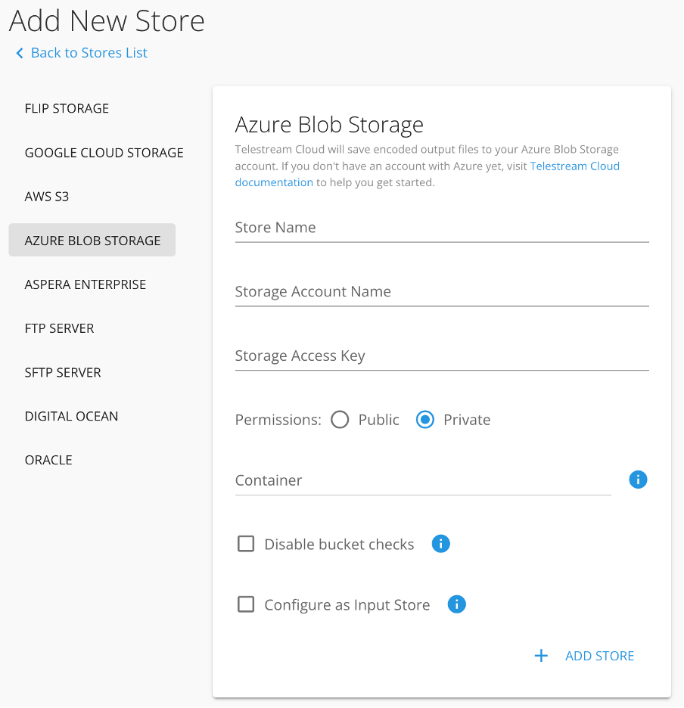Focus the Storage Access Key field

point(442,356)
